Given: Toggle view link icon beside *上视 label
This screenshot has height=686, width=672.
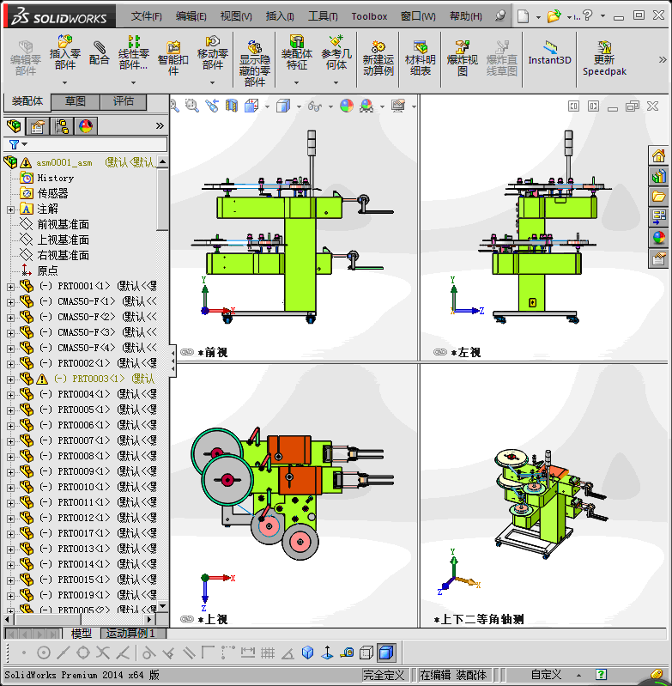Looking at the screenshot, I should pyautogui.click(x=187, y=619).
